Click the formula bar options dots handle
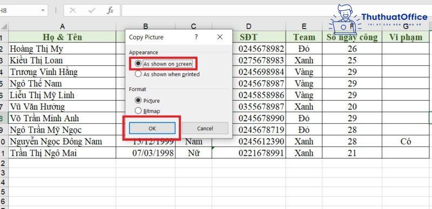Screen dimensions: 432x209 [x=56, y=10]
